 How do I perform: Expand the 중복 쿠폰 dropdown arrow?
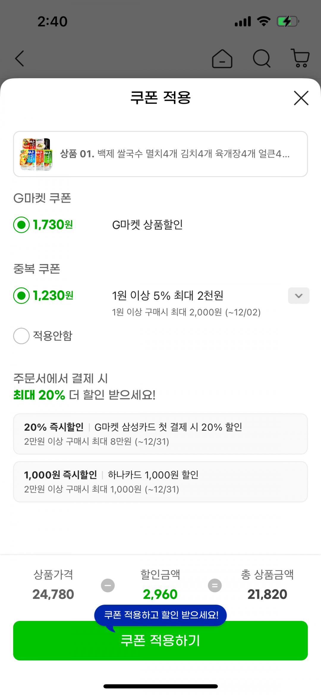[298, 296]
